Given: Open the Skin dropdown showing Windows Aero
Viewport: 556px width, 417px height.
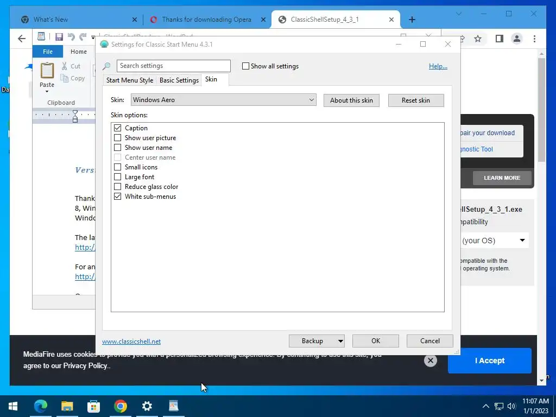Looking at the screenshot, I should pos(223,100).
